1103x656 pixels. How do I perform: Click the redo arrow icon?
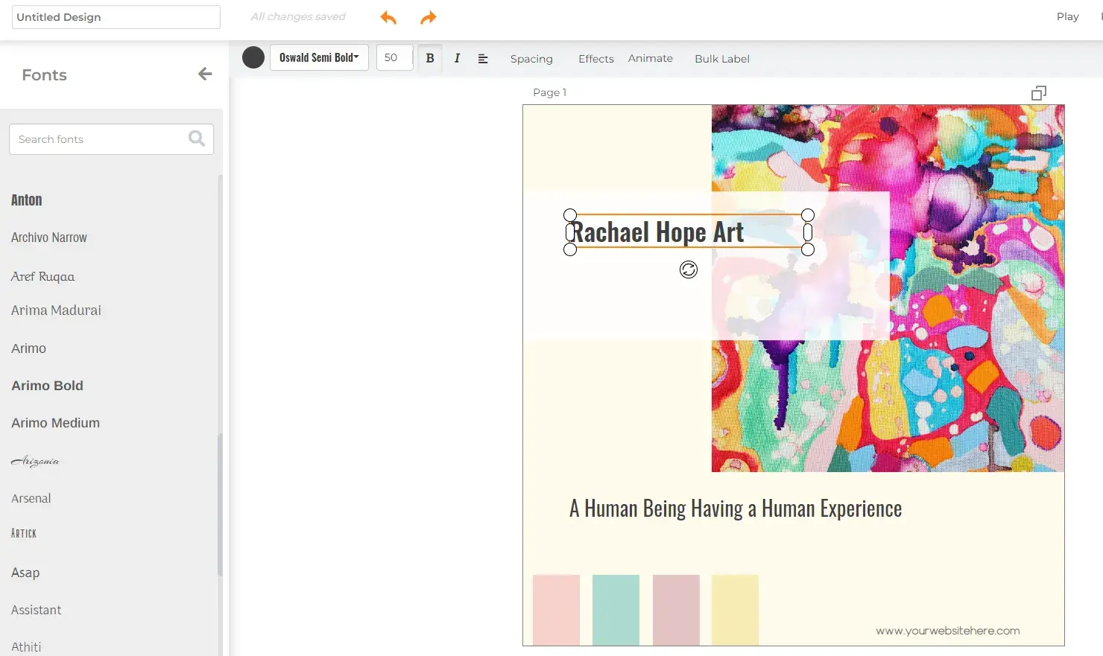(428, 17)
